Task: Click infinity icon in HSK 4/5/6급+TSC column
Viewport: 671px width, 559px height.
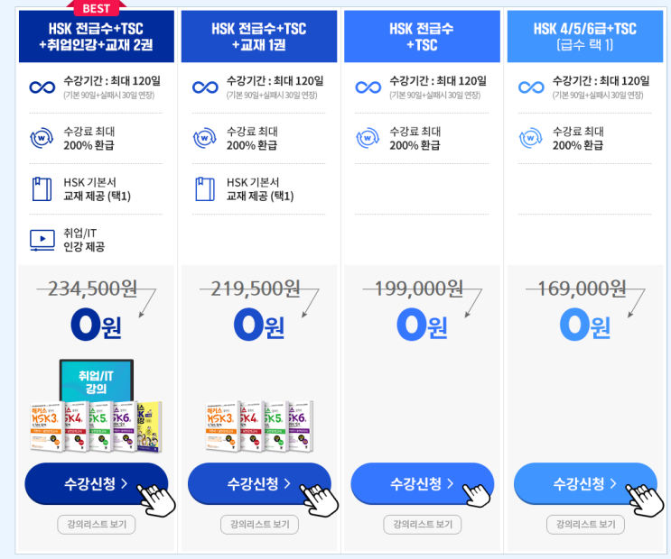Action: tap(532, 87)
